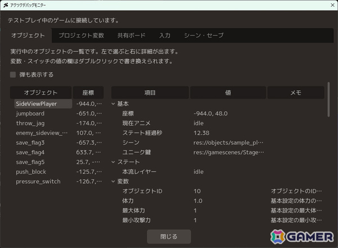Click the 最小攻撃力 row label
The image size is (338, 248).
pos(136,220)
